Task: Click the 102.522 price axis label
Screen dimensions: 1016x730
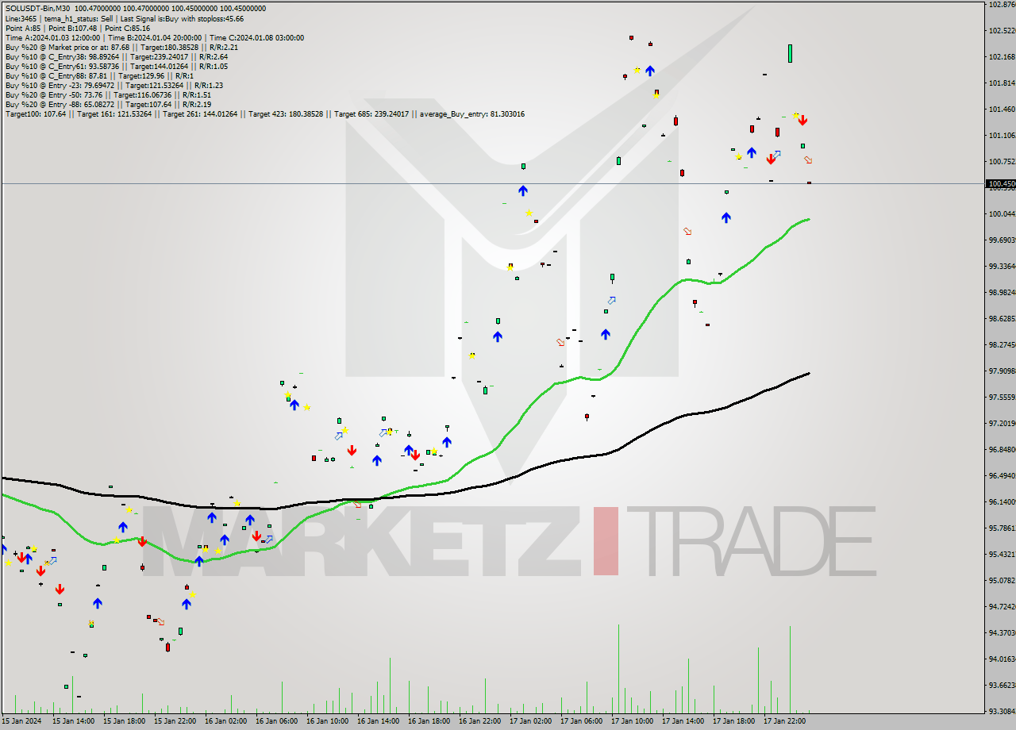Action: tap(1002, 30)
